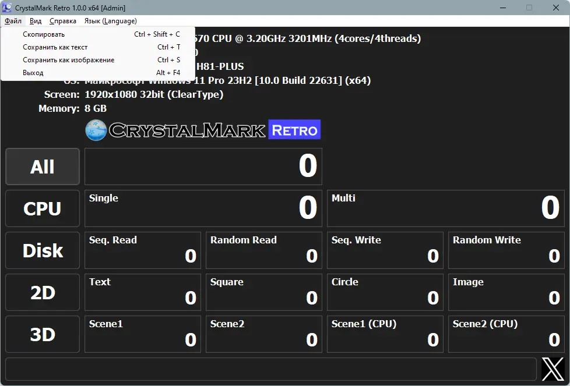Click the Single CPU score box
This screenshot has width=570, height=386.
203,208
